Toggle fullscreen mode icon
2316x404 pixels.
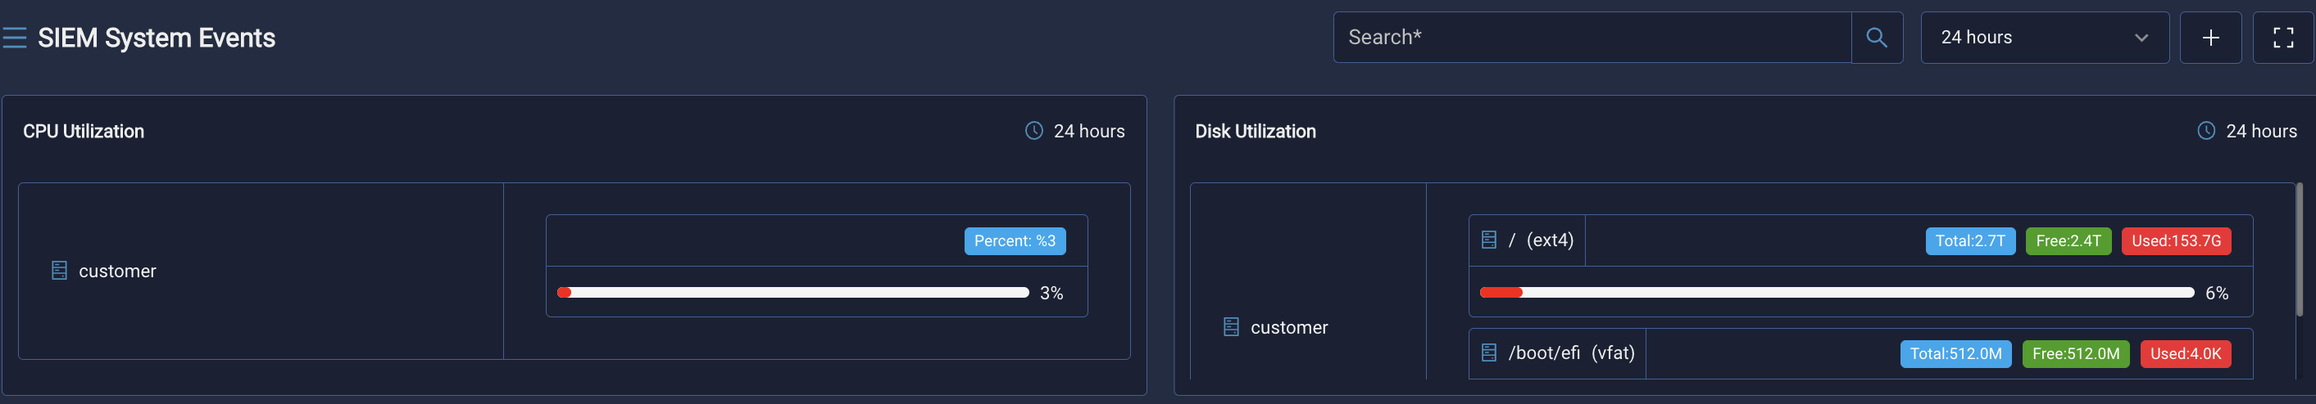pos(2282,38)
